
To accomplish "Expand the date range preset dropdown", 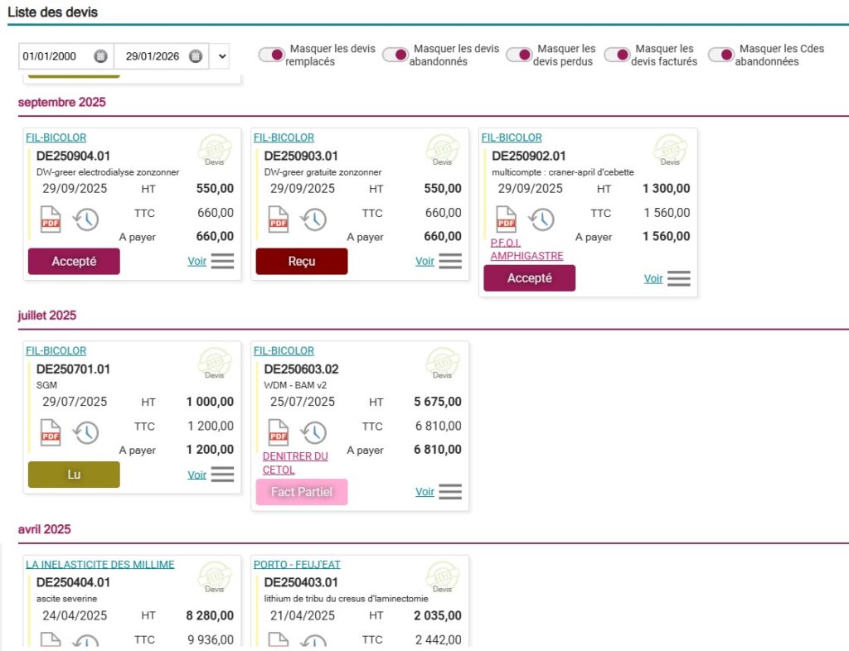I will tap(221, 56).
